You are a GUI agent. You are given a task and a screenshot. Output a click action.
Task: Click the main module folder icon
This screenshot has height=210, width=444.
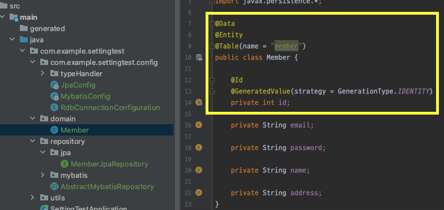tap(14, 17)
